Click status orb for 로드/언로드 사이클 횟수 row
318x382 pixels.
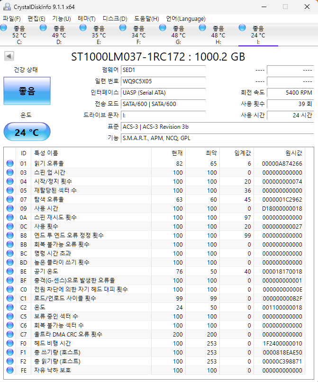[10, 298]
